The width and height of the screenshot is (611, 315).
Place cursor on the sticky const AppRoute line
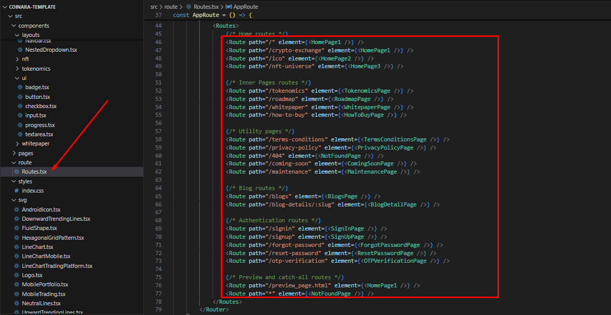pyautogui.click(x=213, y=15)
